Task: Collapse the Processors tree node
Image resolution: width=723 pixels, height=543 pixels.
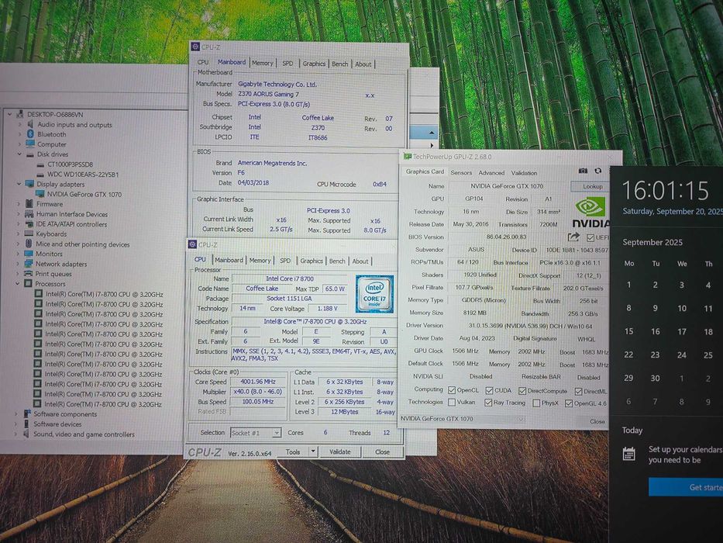Action: [18, 283]
